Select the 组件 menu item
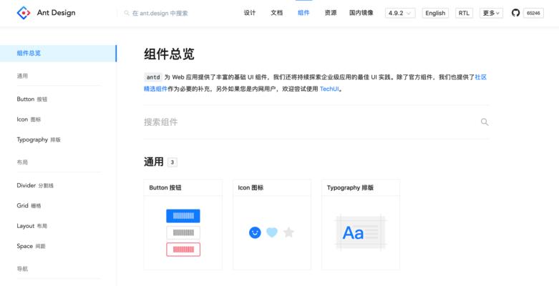The image size is (559, 286). click(x=303, y=13)
